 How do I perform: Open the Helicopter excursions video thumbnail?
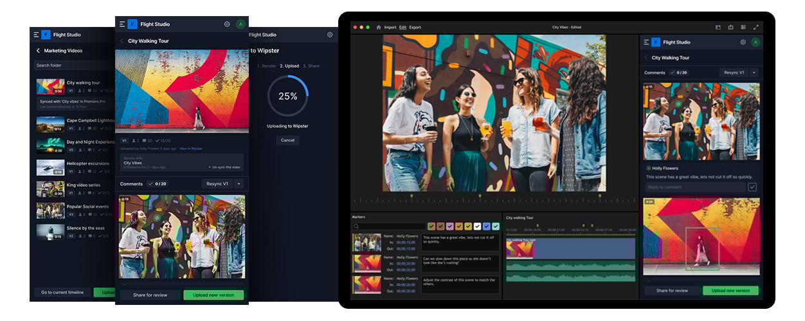pyautogui.click(x=50, y=168)
